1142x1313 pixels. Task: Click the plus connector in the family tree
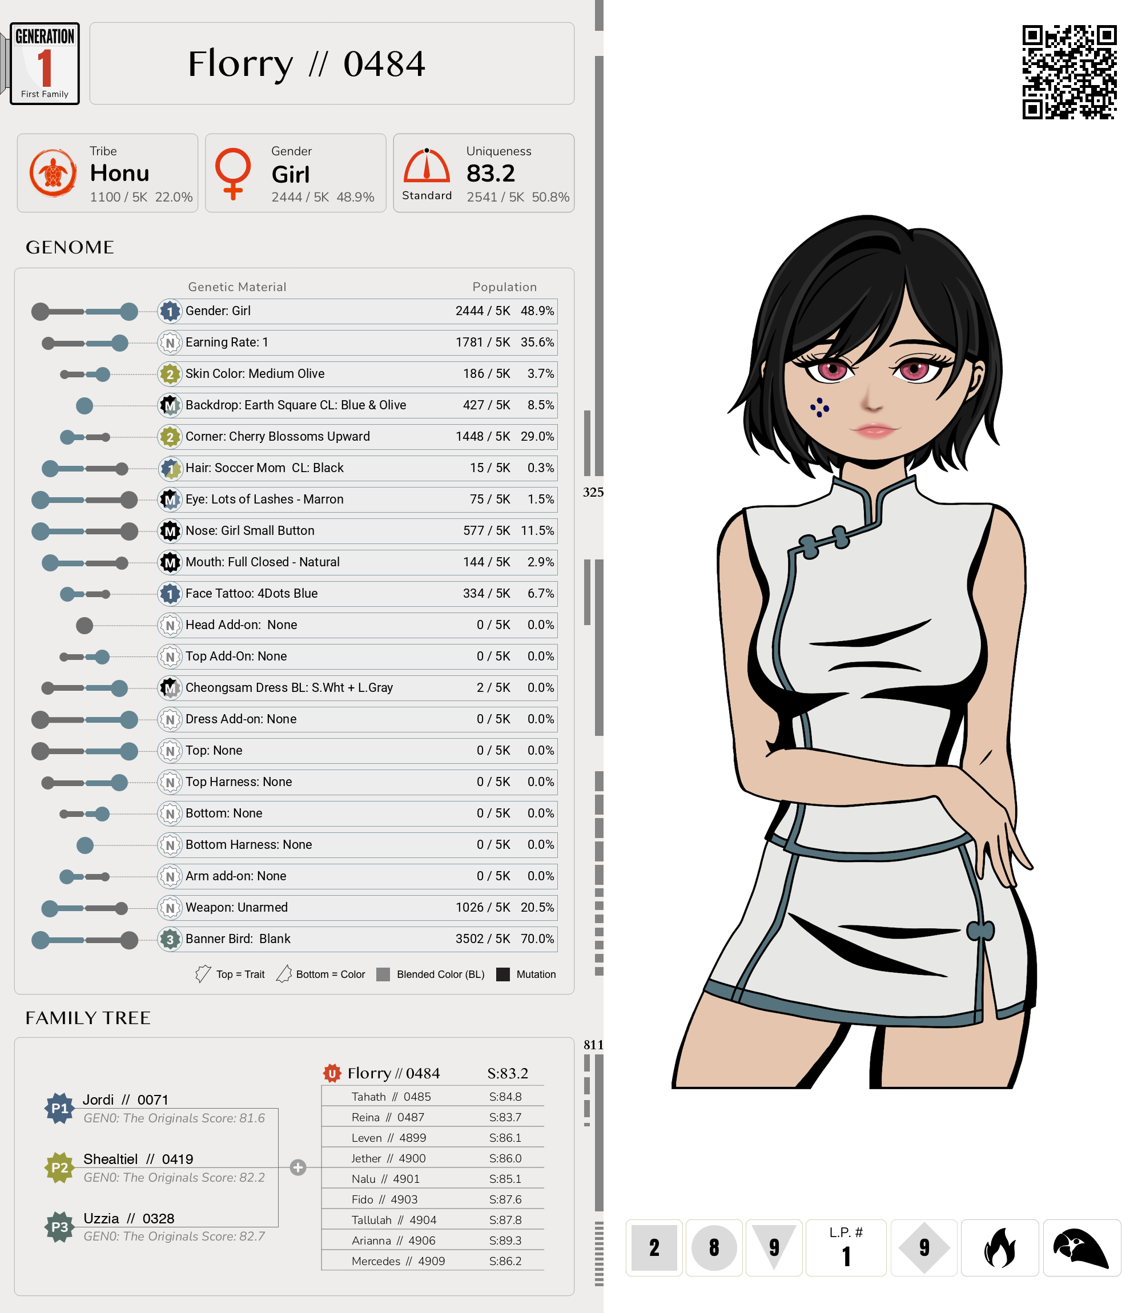pyautogui.click(x=297, y=1168)
